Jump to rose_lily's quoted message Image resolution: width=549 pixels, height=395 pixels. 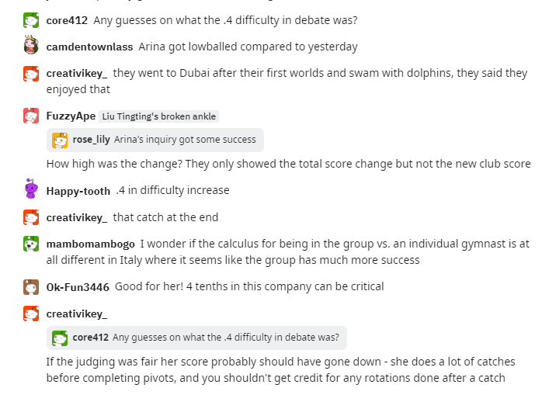click(185, 140)
